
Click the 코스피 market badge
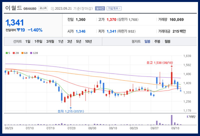point(43,8)
